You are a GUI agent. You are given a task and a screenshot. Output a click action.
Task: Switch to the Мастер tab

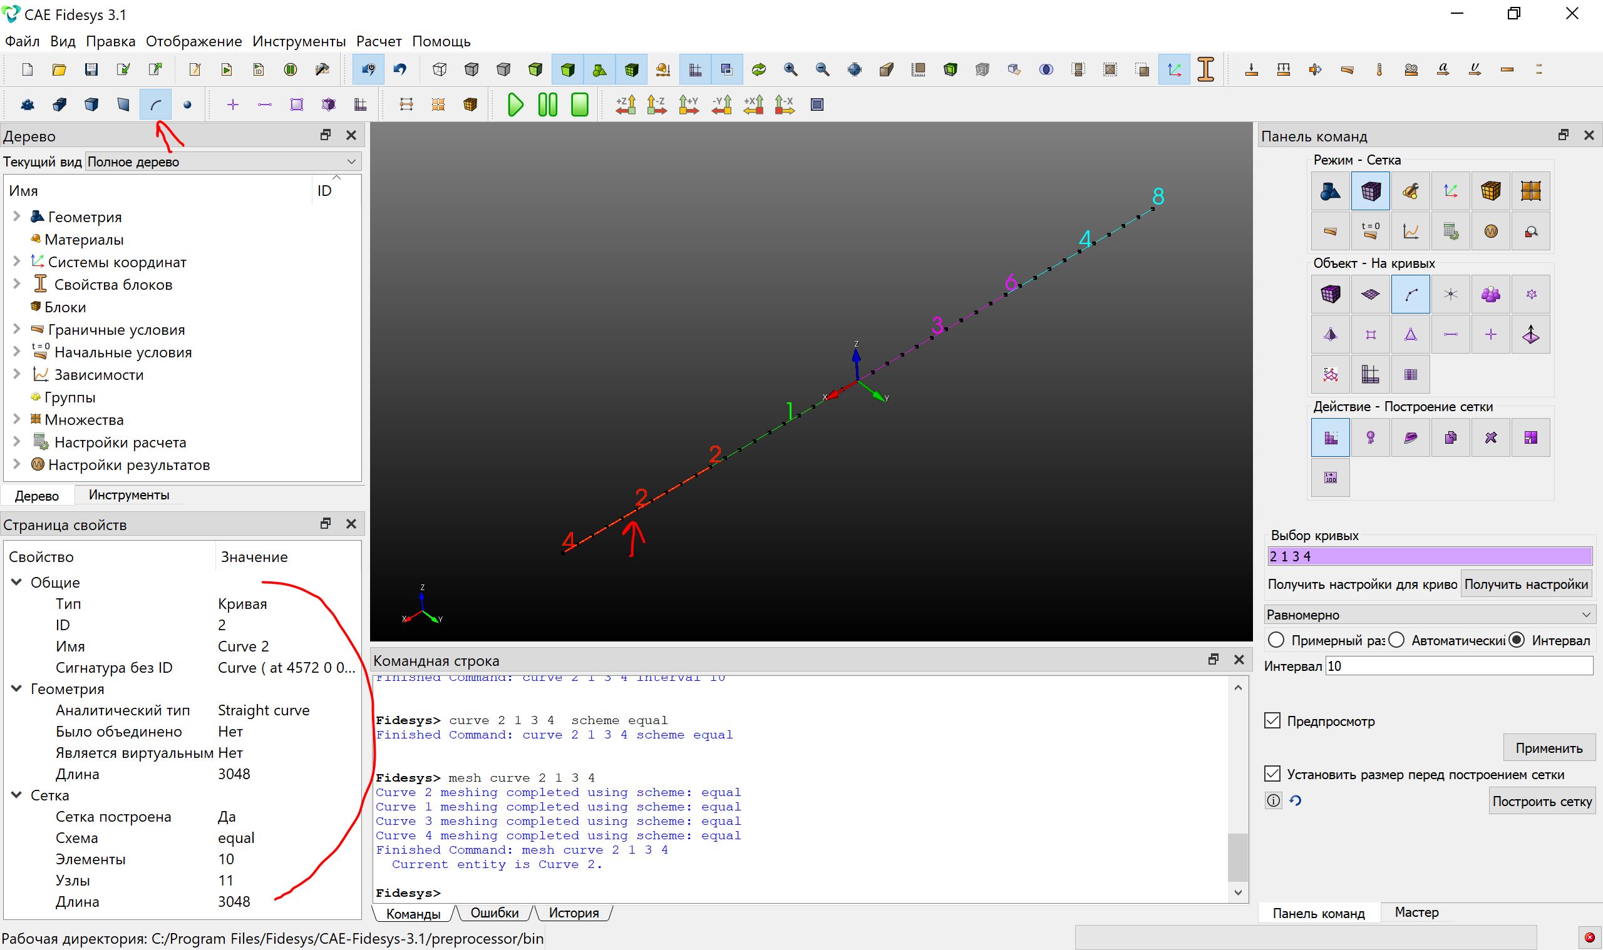(1416, 912)
